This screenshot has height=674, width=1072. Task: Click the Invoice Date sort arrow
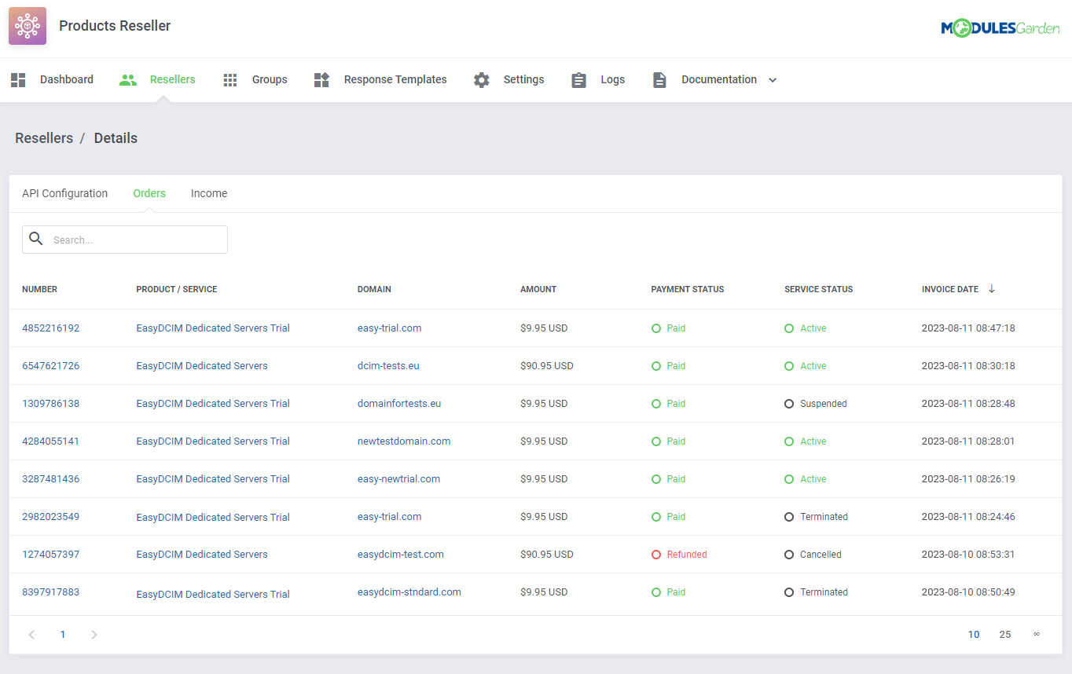coord(992,289)
